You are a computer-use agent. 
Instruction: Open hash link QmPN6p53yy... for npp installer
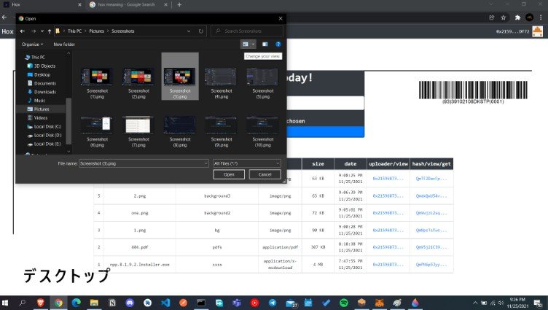click(x=431, y=265)
